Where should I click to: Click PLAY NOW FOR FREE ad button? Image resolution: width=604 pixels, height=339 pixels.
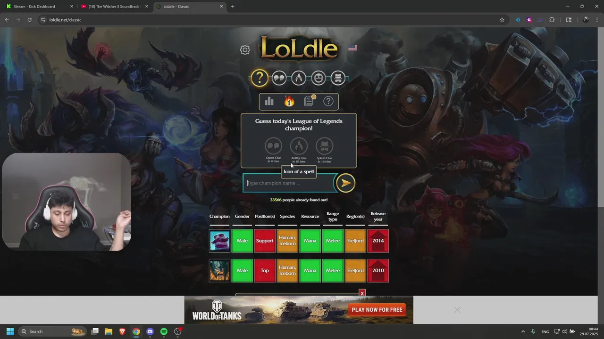click(x=377, y=310)
